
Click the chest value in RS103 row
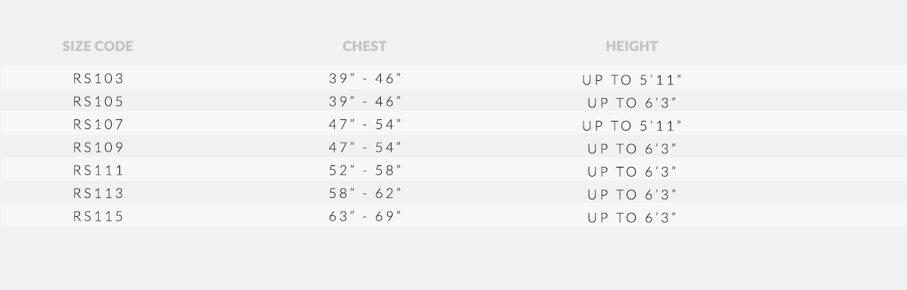[364, 79]
